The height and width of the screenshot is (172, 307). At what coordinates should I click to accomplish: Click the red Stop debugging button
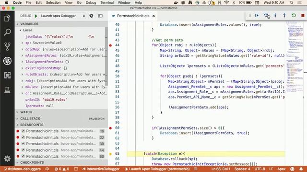303,15
